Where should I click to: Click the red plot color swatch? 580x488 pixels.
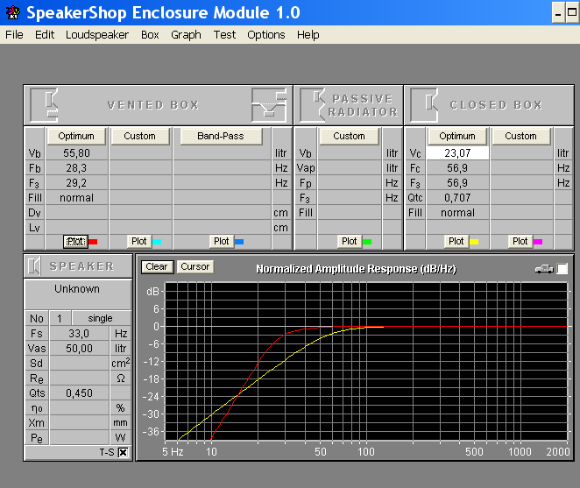(x=93, y=242)
